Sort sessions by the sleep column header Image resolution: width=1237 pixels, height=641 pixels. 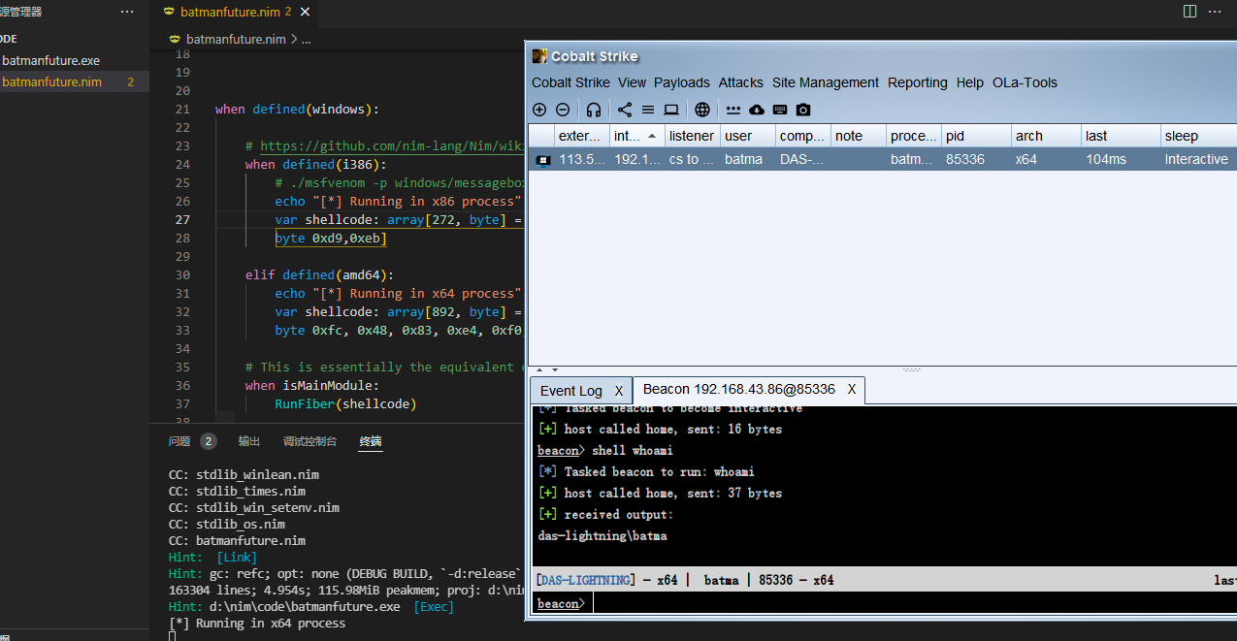1199,136
